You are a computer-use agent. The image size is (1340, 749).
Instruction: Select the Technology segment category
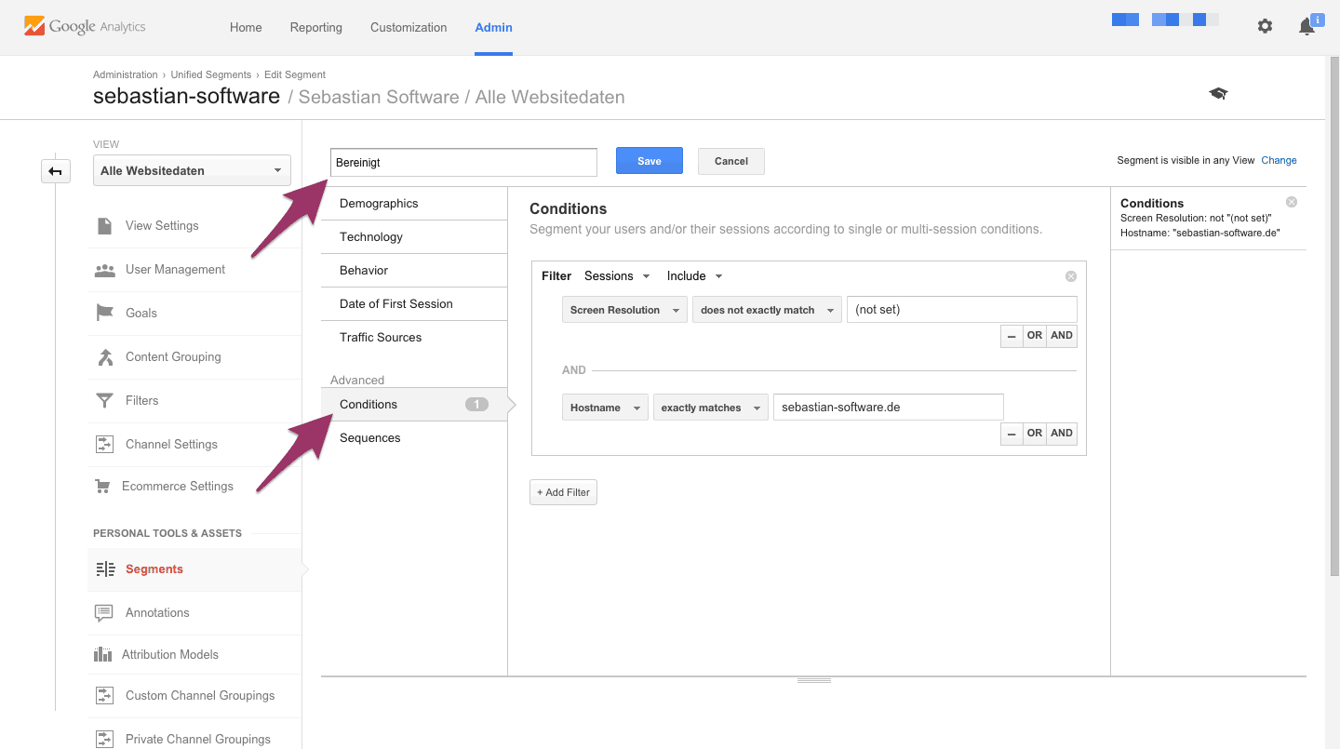[414, 237]
